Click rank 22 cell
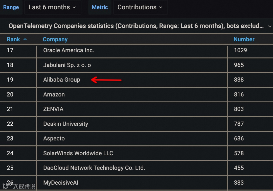 click(x=18, y=124)
